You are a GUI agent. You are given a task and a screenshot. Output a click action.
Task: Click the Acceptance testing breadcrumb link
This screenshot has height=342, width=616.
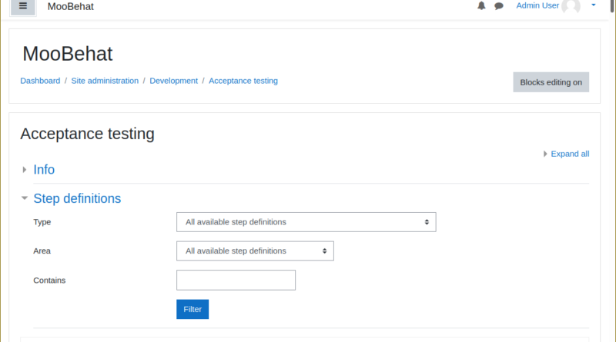coord(243,81)
